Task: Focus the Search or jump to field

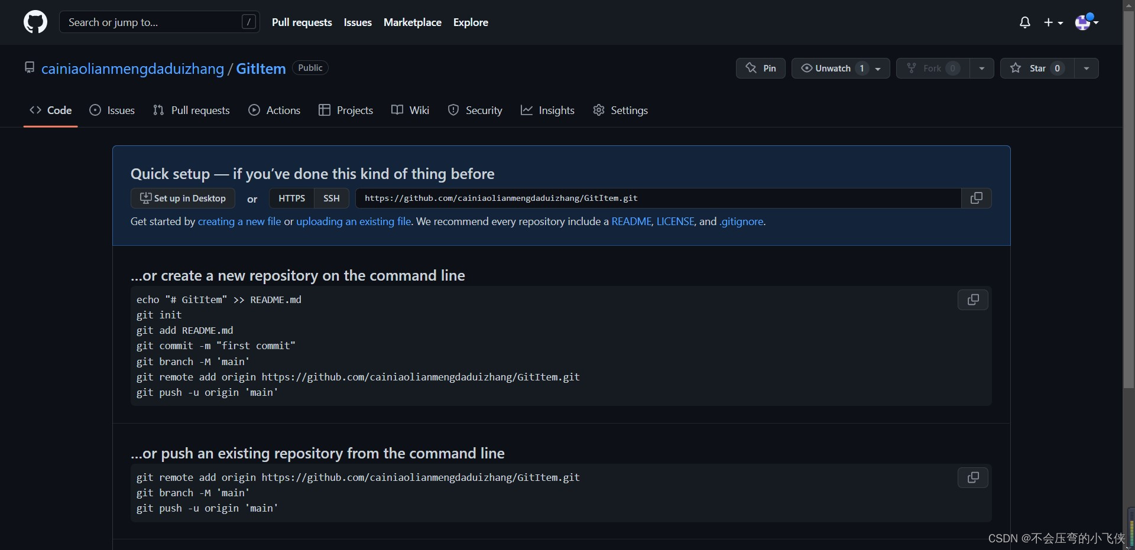Action: (160, 22)
